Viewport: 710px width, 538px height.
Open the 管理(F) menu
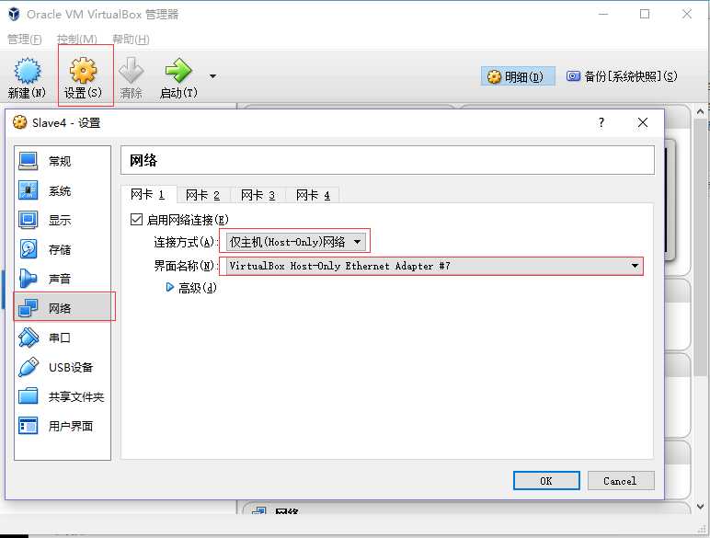click(x=25, y=40)
